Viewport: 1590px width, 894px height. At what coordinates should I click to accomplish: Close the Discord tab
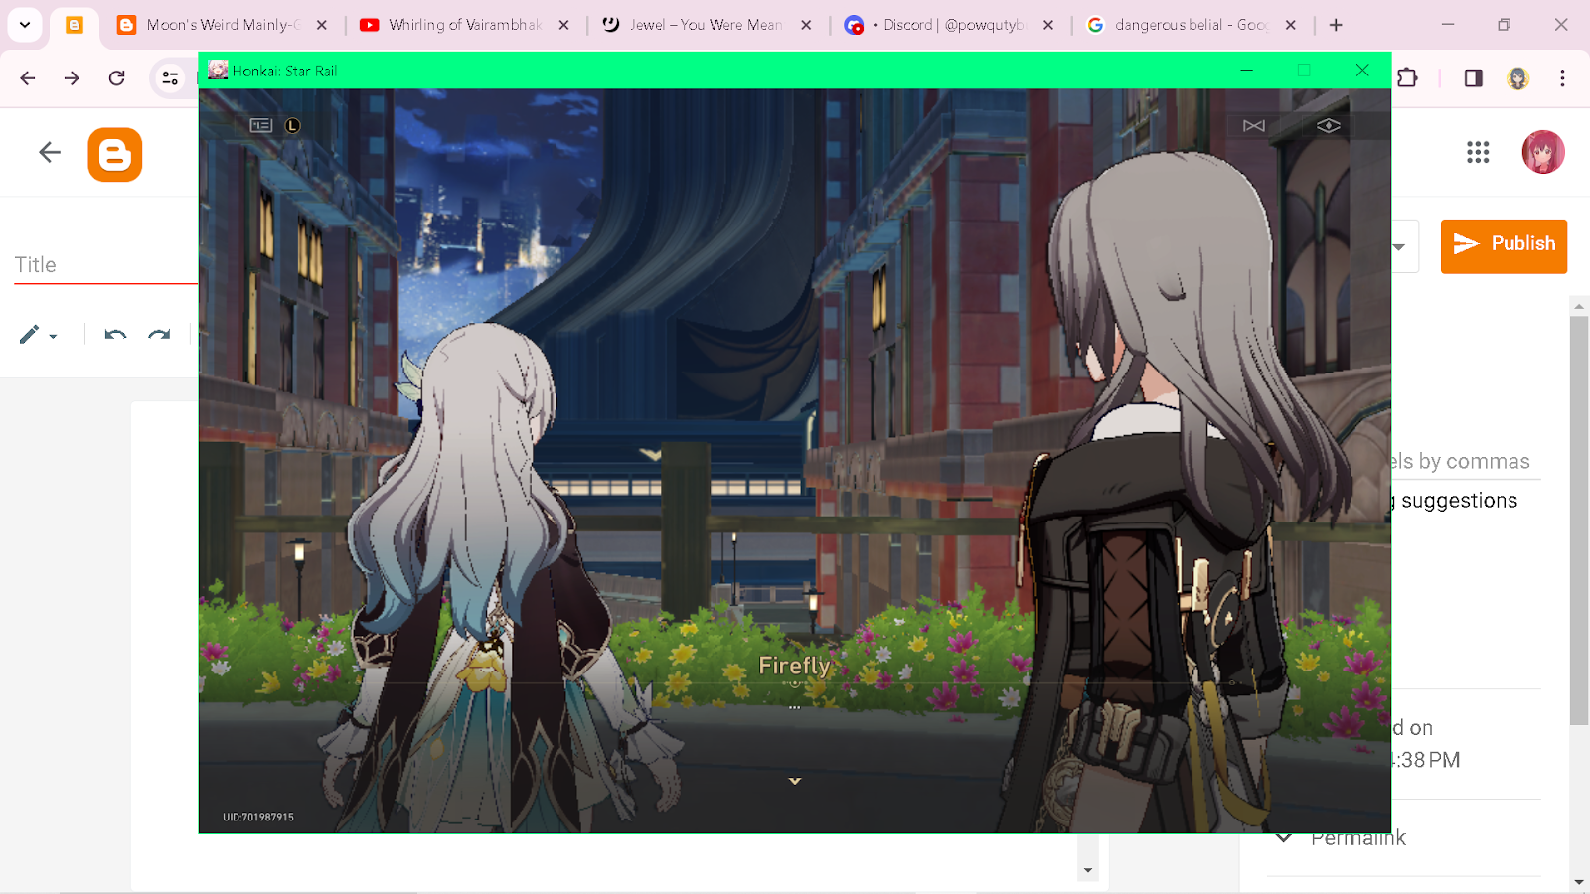point(1048,25)
